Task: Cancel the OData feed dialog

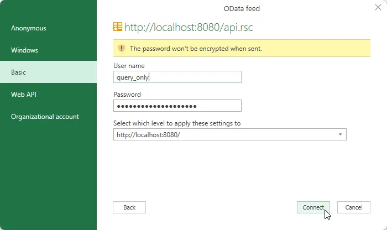Action: (353, 207)
